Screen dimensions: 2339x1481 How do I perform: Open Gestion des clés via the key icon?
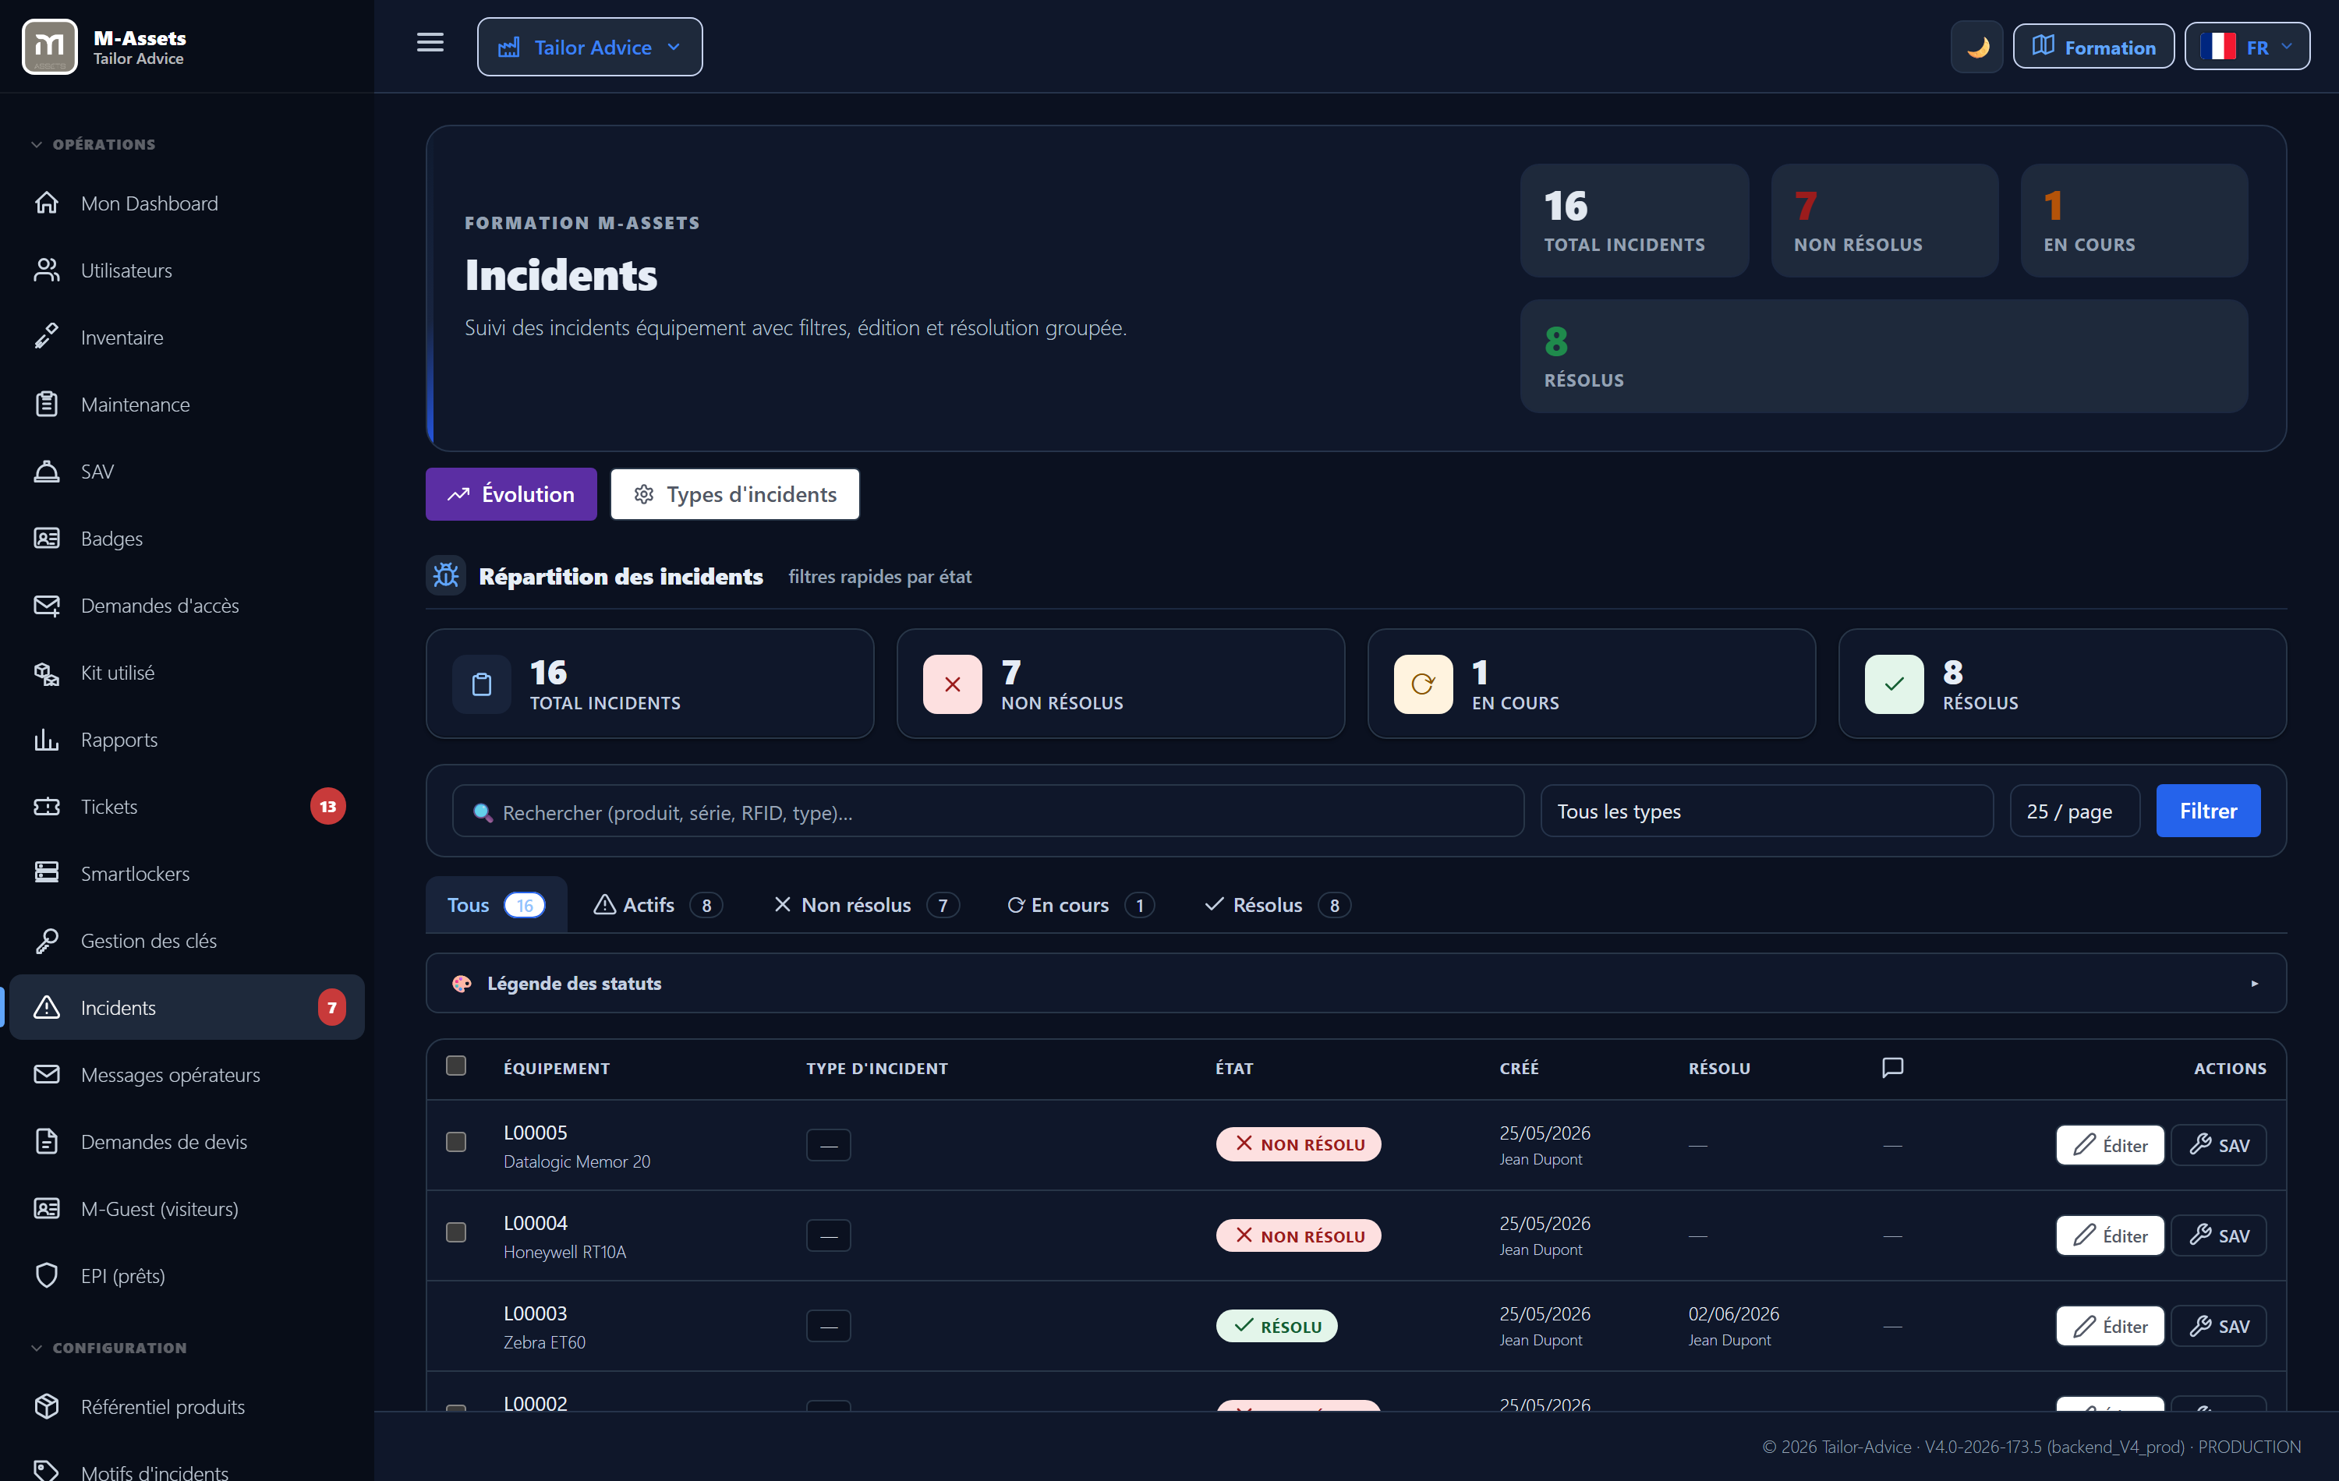(47, 940)
